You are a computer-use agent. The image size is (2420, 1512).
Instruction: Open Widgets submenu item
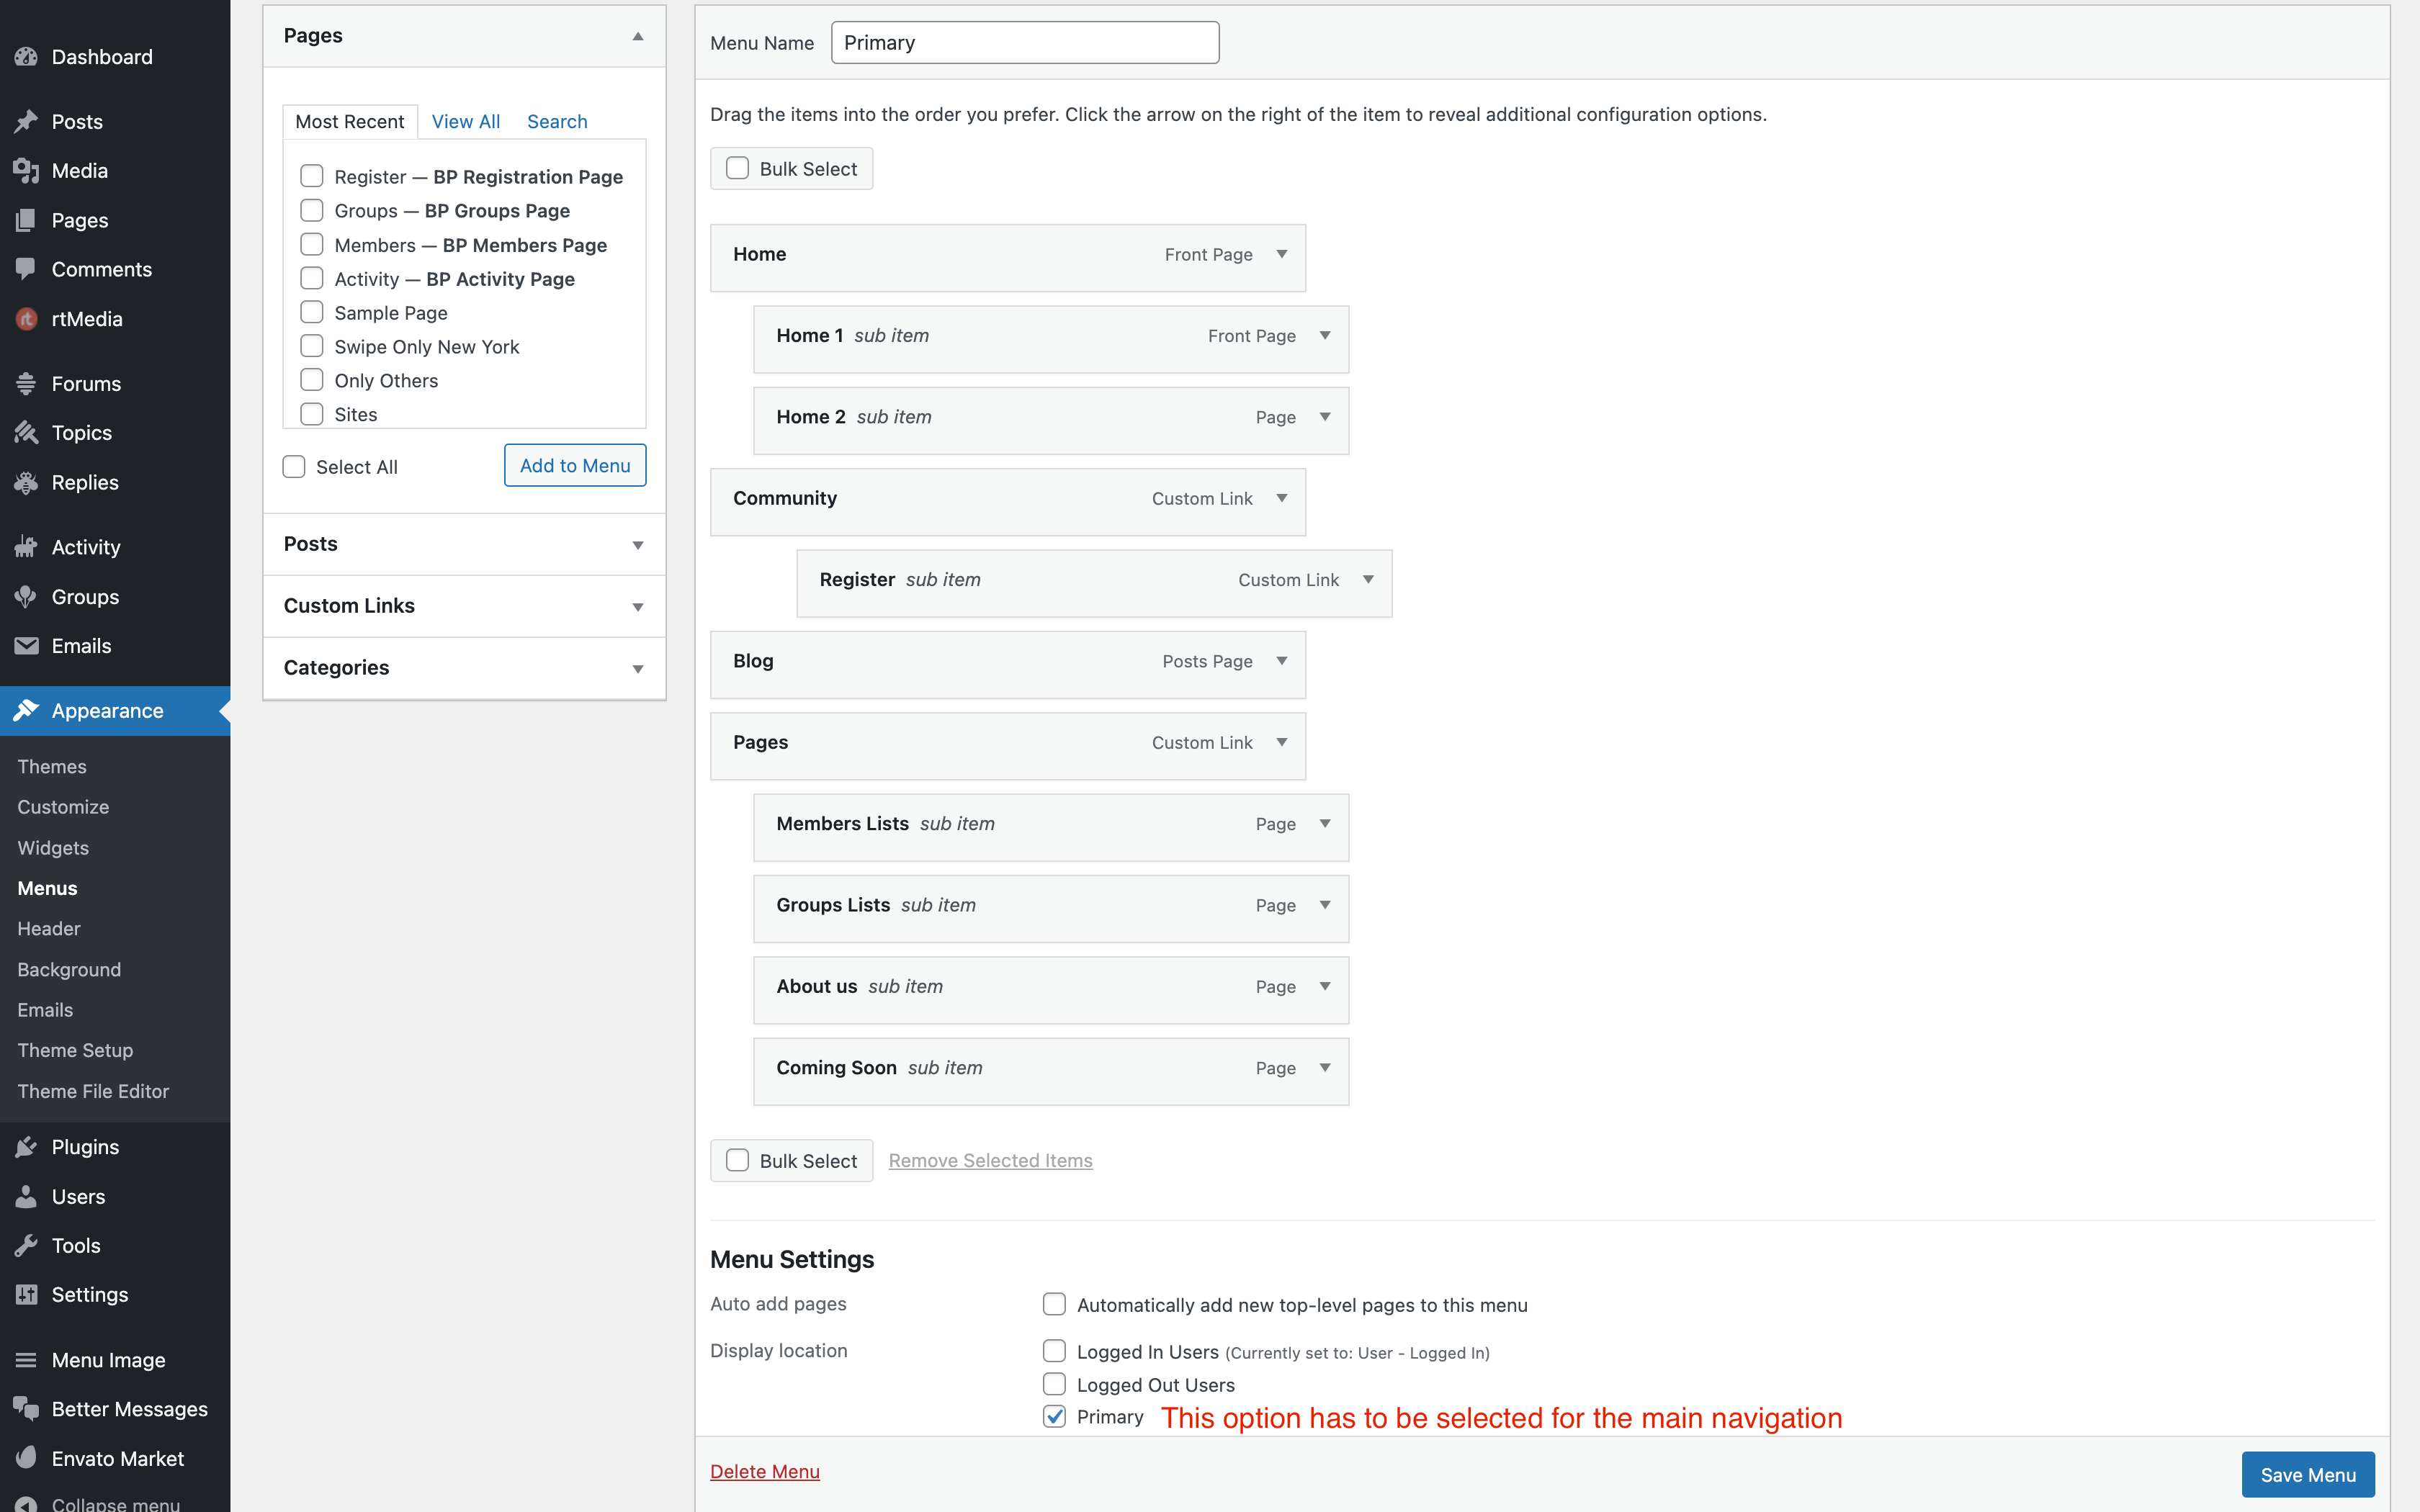tap(53, 848)
